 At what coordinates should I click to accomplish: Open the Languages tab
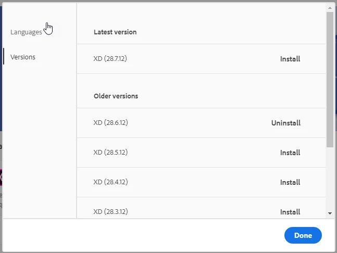[x=26, y=32]
